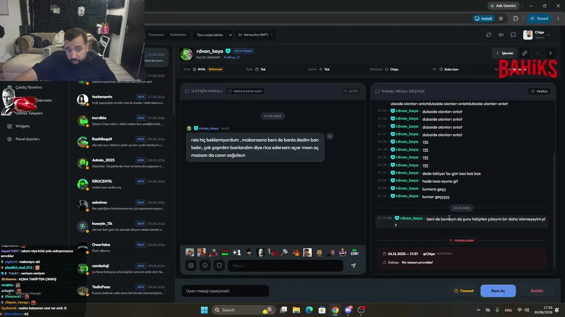
Task: Click the Uyarı mesajı (opsiyonel) field
Action: coord(225,291)
